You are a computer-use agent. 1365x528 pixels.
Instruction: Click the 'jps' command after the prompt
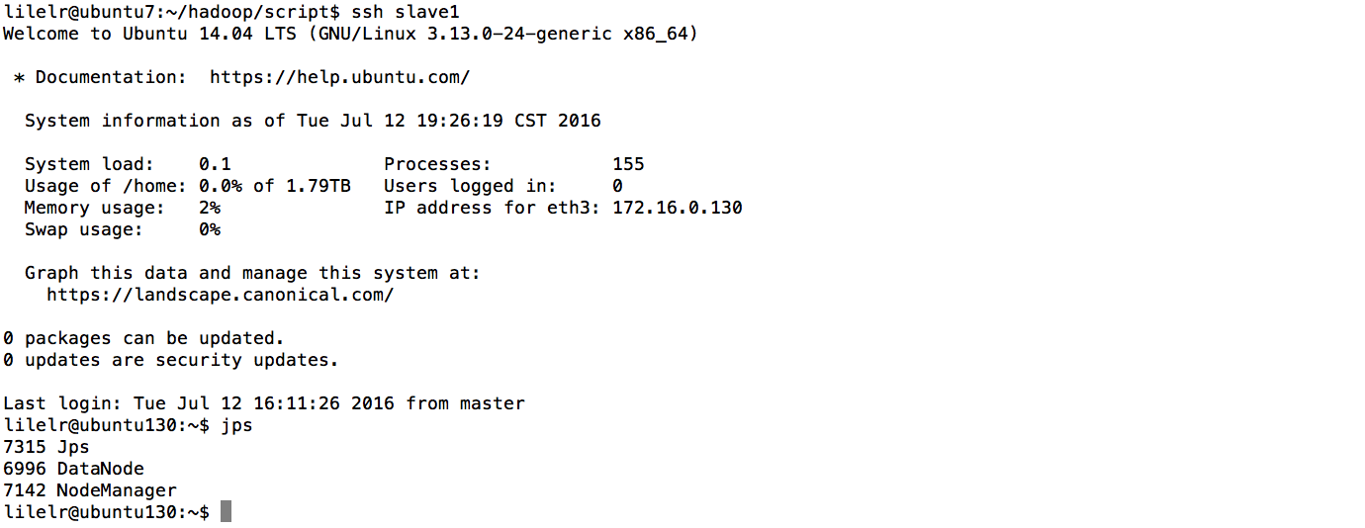[x=236, y=425]
